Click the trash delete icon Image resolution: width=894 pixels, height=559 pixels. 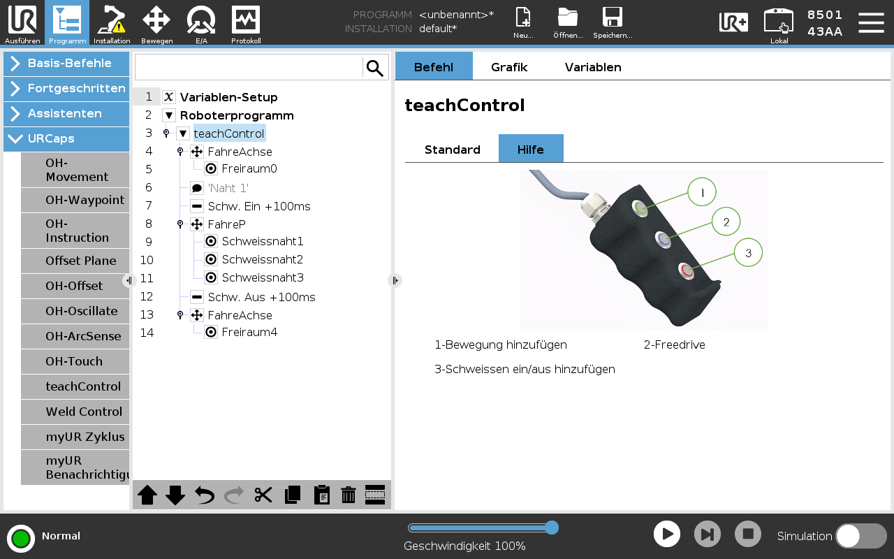coord(349,495)
